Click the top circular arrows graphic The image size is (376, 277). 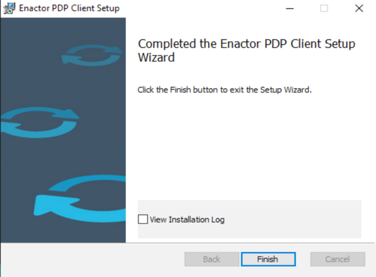pyautogui.click(x=94, y=54)
